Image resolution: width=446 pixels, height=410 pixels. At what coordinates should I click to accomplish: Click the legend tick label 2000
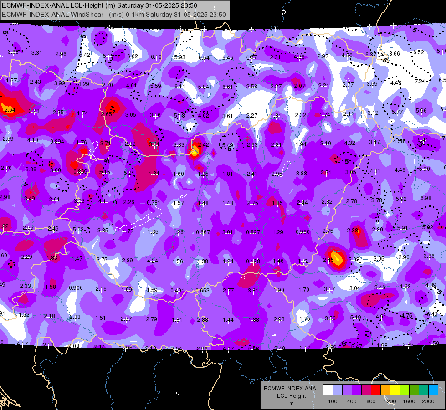point(428,401)
